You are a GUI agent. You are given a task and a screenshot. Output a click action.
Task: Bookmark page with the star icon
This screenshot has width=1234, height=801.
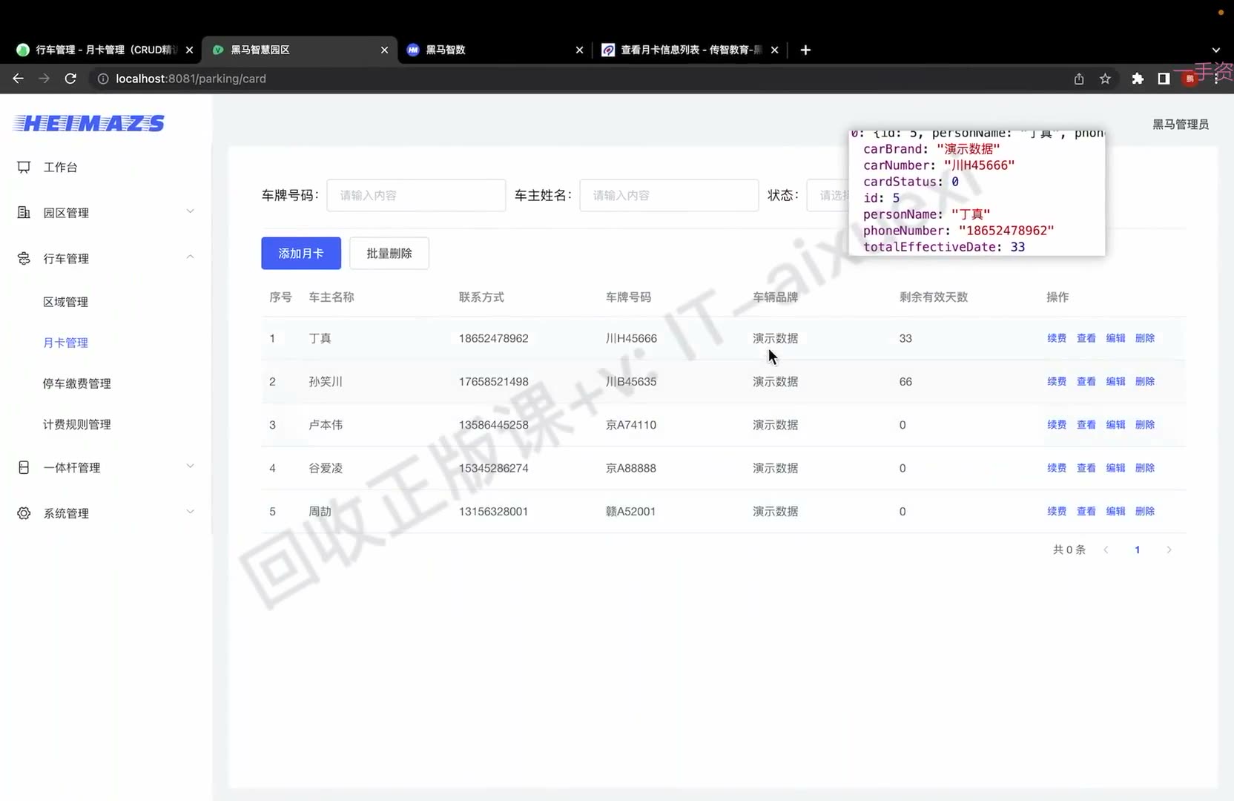click(1105, 79)
